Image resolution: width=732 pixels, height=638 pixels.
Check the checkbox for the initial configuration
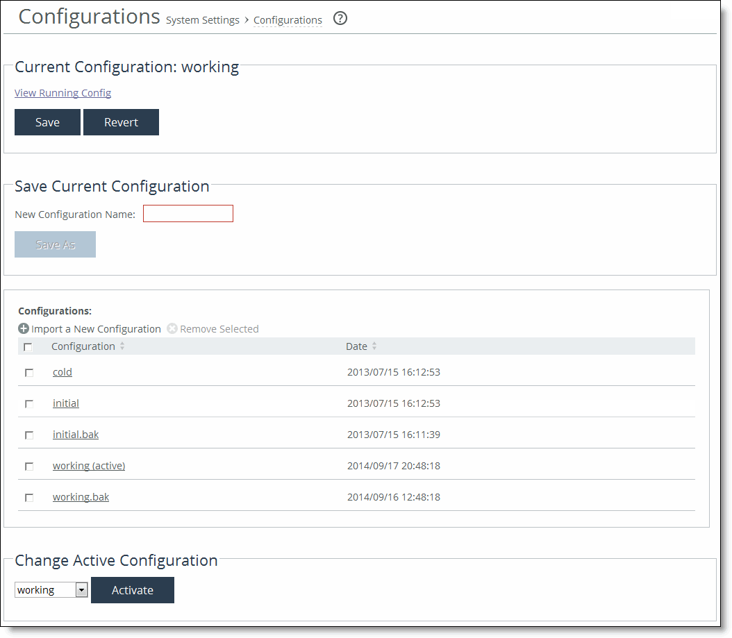pos(28,404)
